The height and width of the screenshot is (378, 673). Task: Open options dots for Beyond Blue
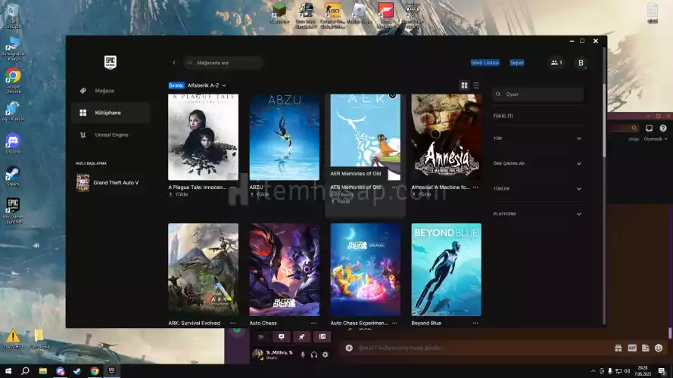tap(475, 323)
